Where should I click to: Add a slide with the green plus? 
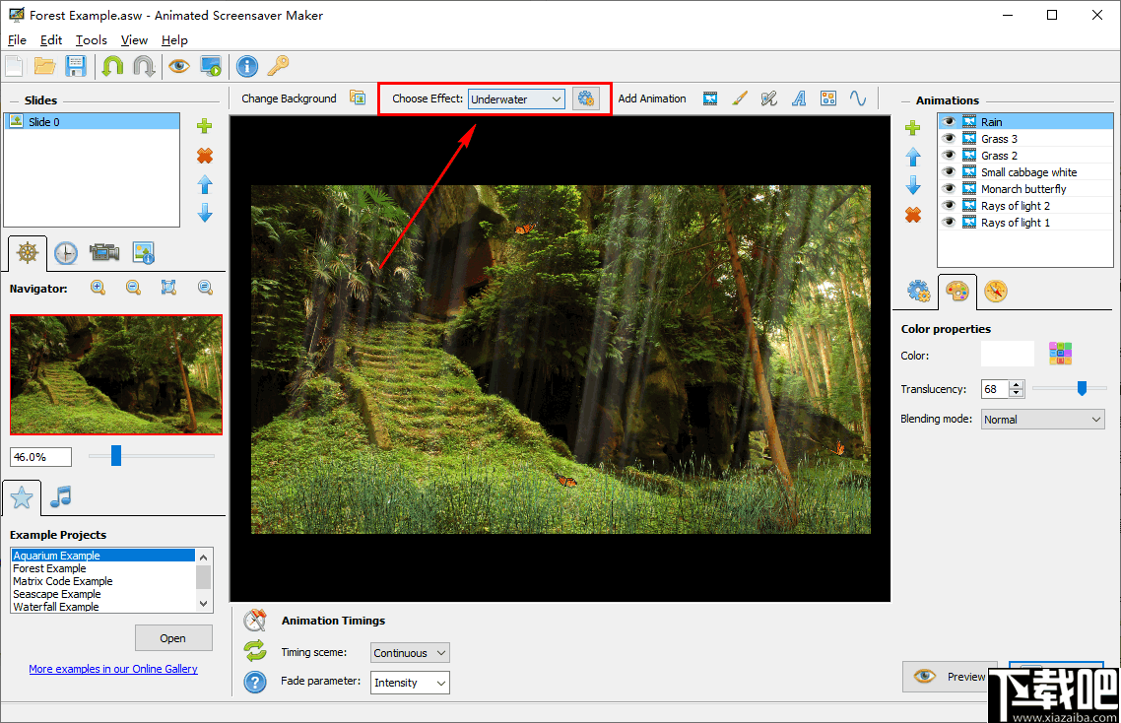(x=205, y=127)
